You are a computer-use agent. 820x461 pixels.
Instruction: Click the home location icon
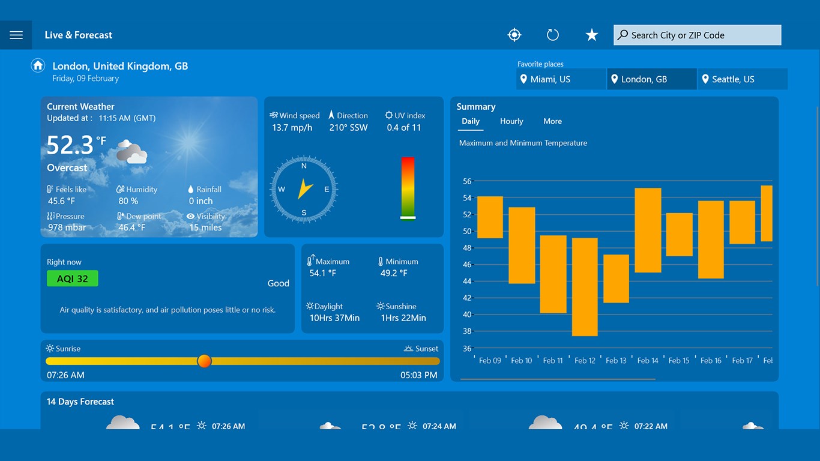37,65
